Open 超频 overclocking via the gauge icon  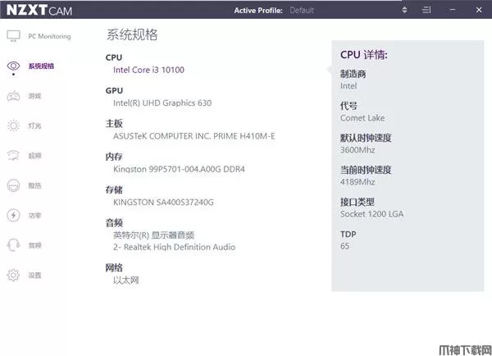pos(13,156)
